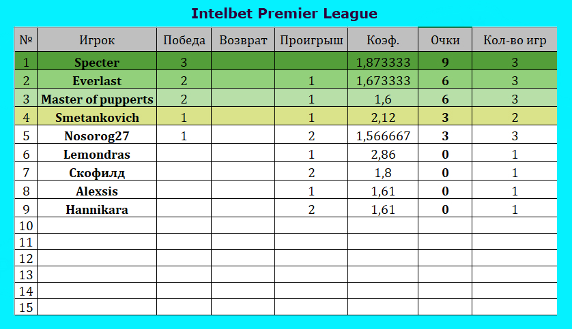Screen dimensions: 572x329
Task: Select the Lemondras player cell
Action: (97, 153)
